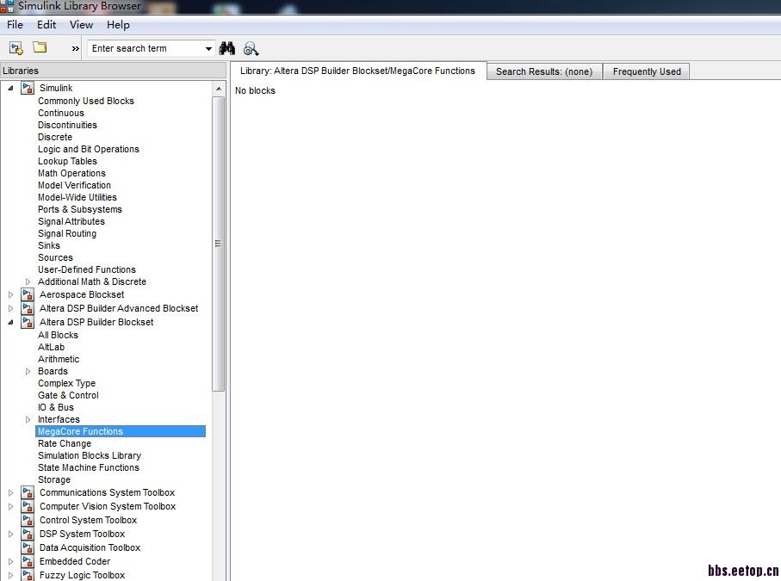
Task: Click the Simulink library icon
Action: point(28,88)
